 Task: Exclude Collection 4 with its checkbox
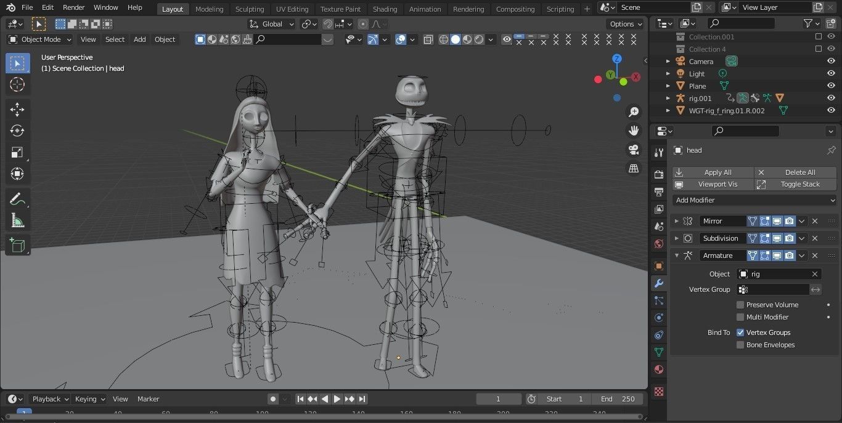[x=819, y=49]
